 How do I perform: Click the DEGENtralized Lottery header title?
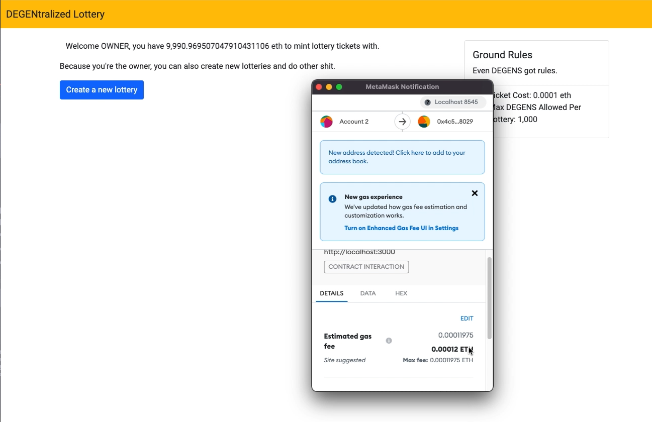(x=55, y=14)
